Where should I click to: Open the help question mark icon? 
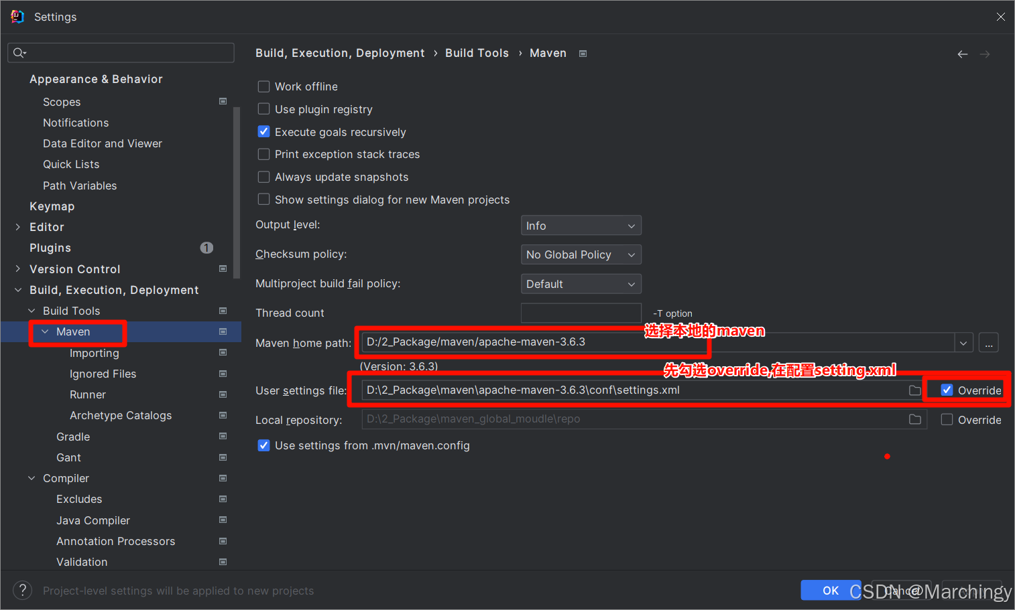22,590
